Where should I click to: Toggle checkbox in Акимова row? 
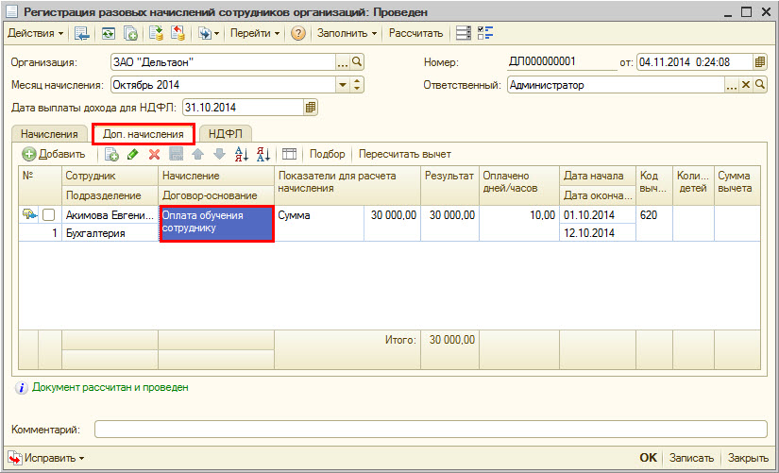pyautogui.click(x=48, y=215)
